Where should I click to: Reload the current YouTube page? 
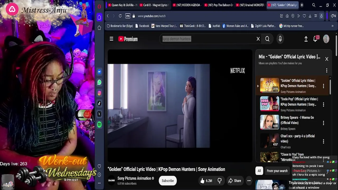(x=120, y=16)
